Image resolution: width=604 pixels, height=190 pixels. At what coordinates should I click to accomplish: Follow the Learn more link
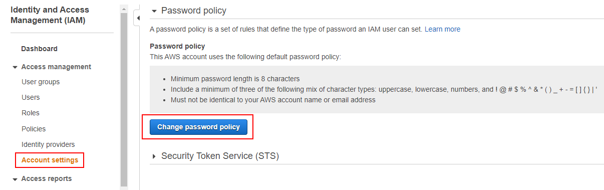pos(442,29)
